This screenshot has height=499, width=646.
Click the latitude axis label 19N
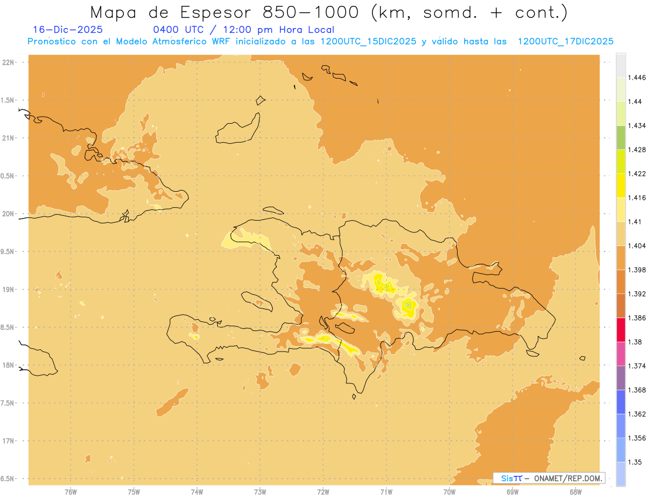coord(8,290)
